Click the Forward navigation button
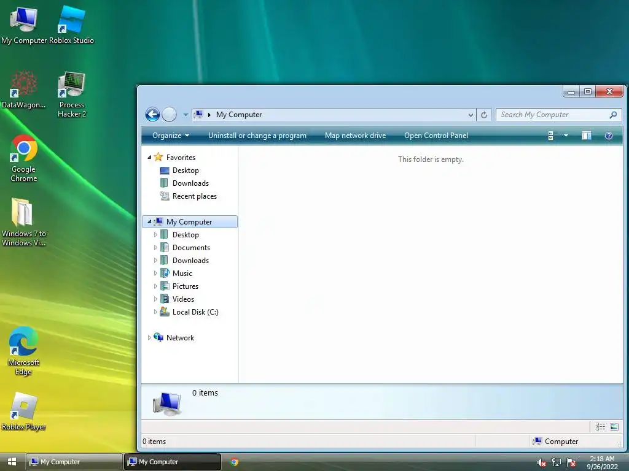This screenshot has width=629, height=471. [x=170, y=115]
